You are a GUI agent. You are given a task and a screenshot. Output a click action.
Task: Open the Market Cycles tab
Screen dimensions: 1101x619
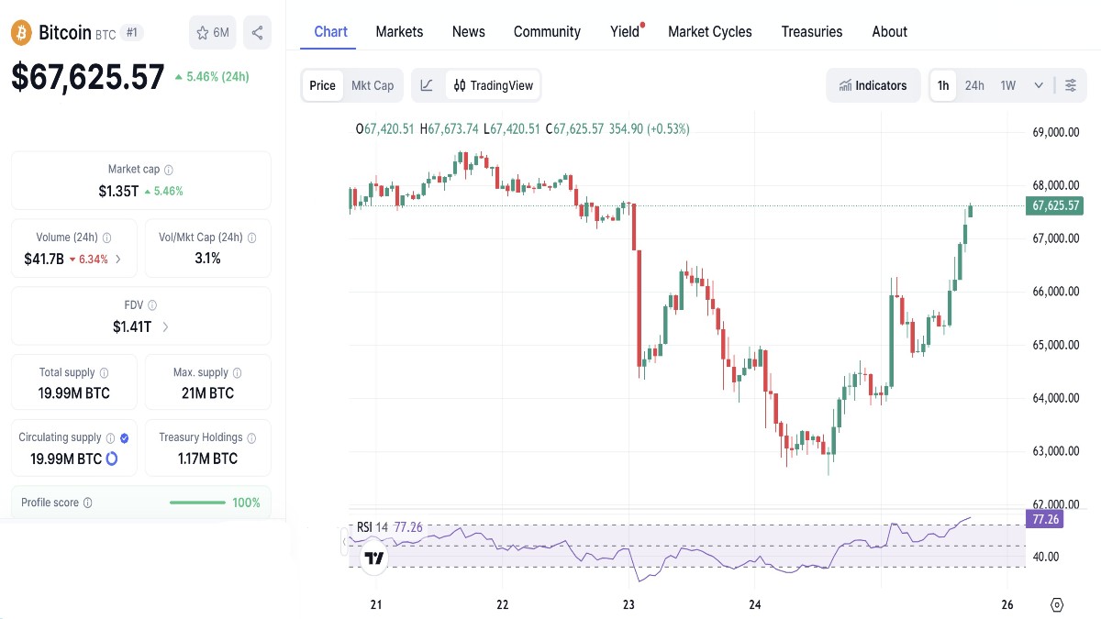coord(710,32)
